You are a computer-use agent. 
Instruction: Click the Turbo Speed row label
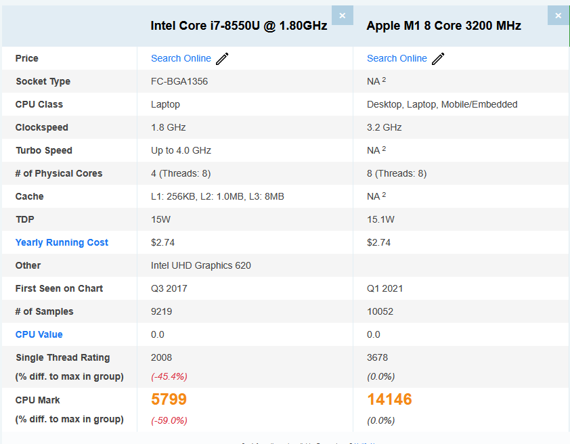tap(44, 150)
